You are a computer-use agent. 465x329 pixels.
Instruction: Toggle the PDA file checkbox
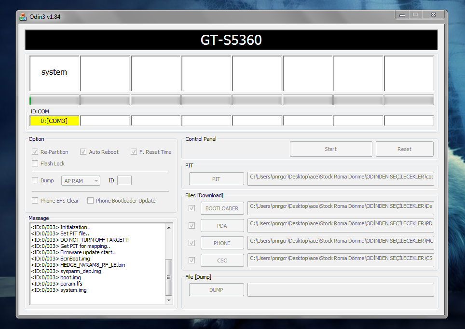(x=192, y=226)
